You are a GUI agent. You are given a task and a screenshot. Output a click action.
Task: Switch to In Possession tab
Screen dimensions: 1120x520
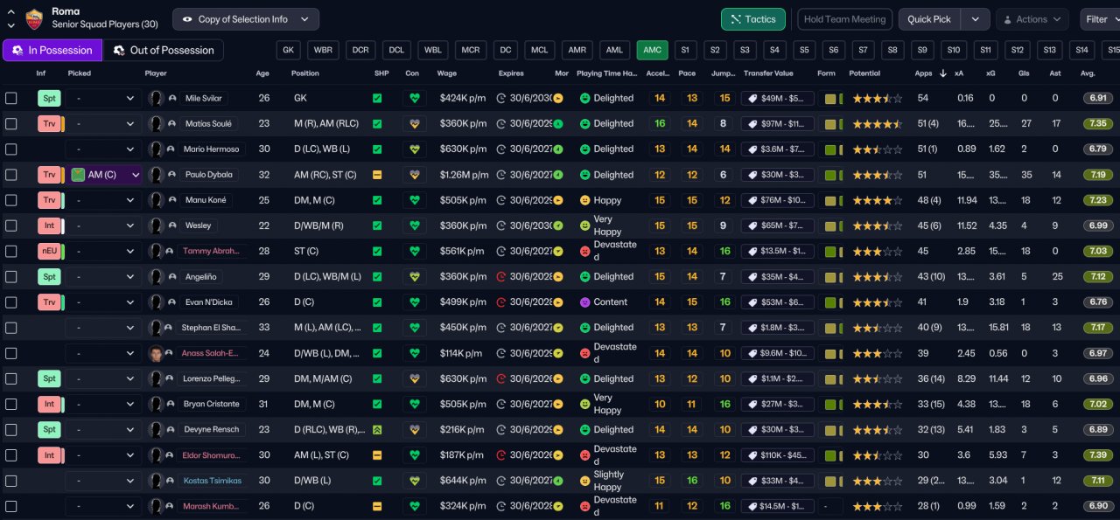[x=52, y=51]
